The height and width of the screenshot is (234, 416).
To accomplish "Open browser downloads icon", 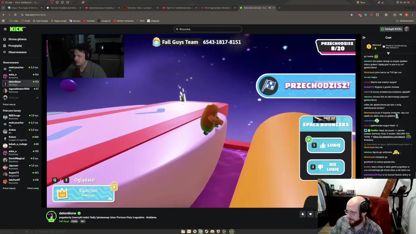I will coord(395,15).
